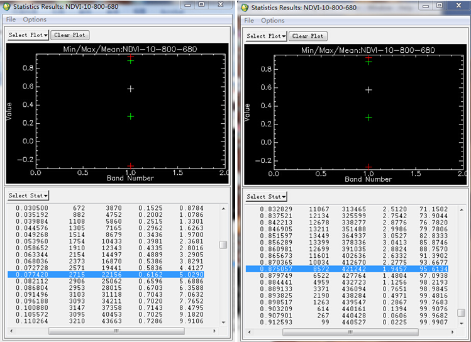471x342 pixels.
Task: Open Select Plot dropdown in left window
Action: pyautogui.click(x=28, y=35)
